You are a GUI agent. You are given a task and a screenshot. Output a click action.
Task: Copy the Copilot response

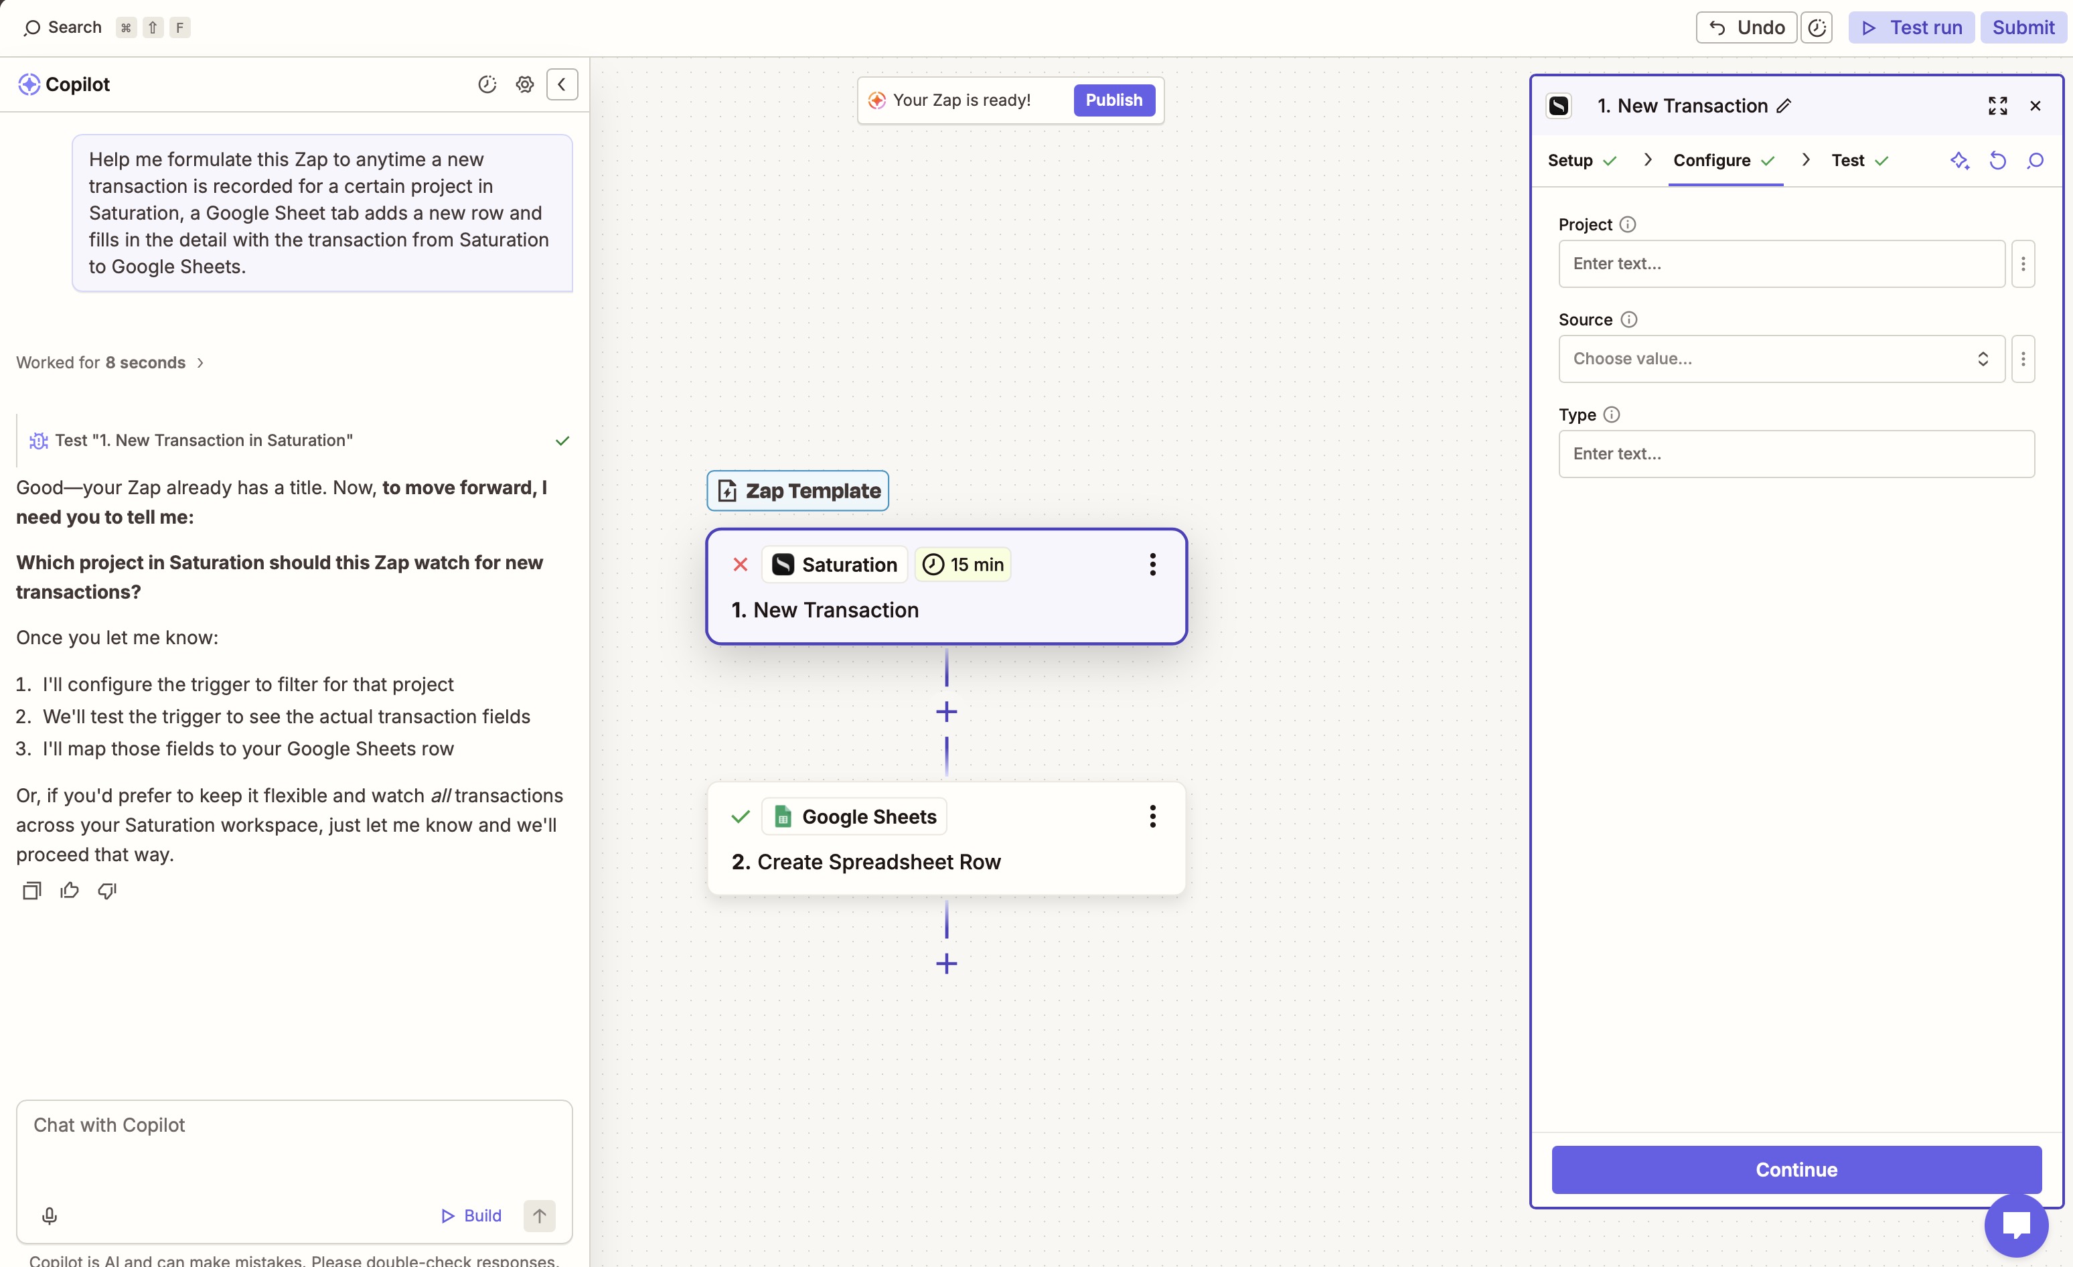32,890
